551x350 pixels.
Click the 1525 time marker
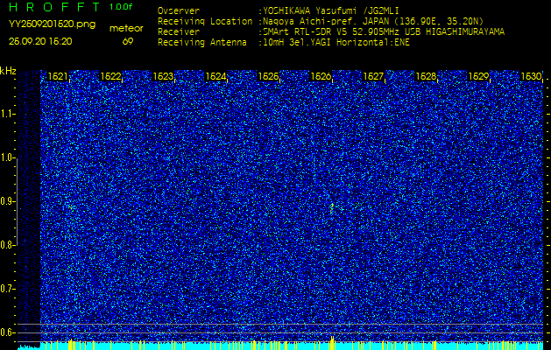pos(269,77)
